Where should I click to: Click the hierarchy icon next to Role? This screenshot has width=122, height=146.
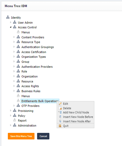coord(18,71)
